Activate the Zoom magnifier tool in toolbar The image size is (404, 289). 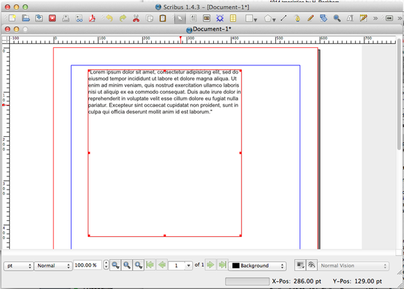pos(336,18)
